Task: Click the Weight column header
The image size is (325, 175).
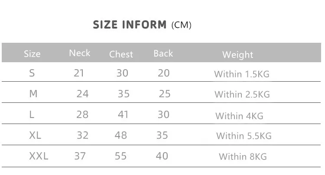Action: click(x=237, y=55)
